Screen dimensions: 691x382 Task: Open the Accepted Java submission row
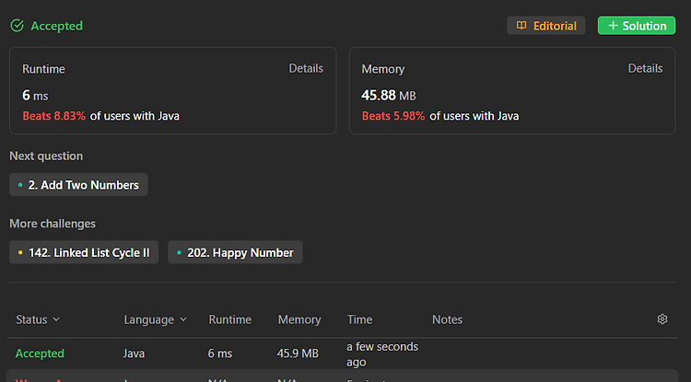[342, 353]
